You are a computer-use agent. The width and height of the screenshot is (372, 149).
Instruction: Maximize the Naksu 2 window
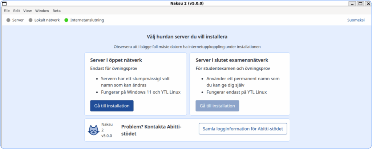pos(360,4)
